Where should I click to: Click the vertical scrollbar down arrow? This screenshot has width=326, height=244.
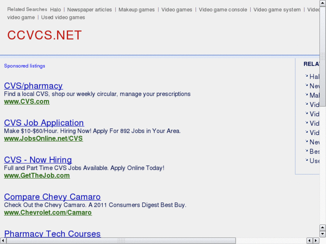tap(323, 234)
